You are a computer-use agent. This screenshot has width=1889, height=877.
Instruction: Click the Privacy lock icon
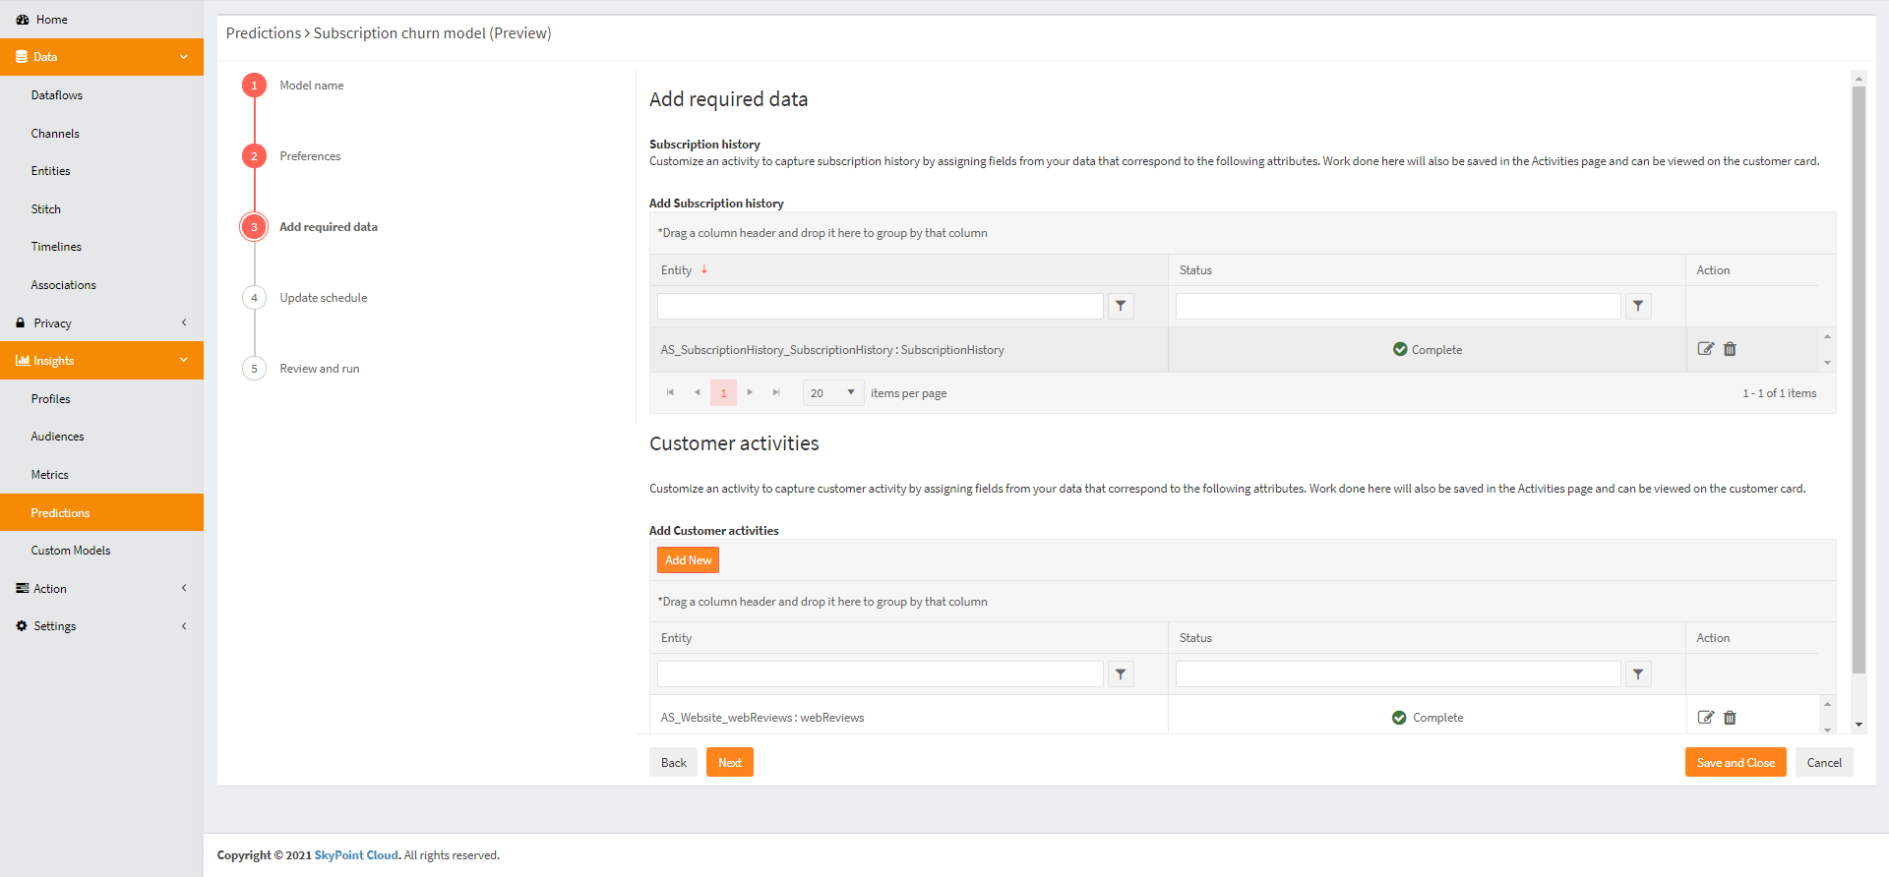[x=21, y=323]
